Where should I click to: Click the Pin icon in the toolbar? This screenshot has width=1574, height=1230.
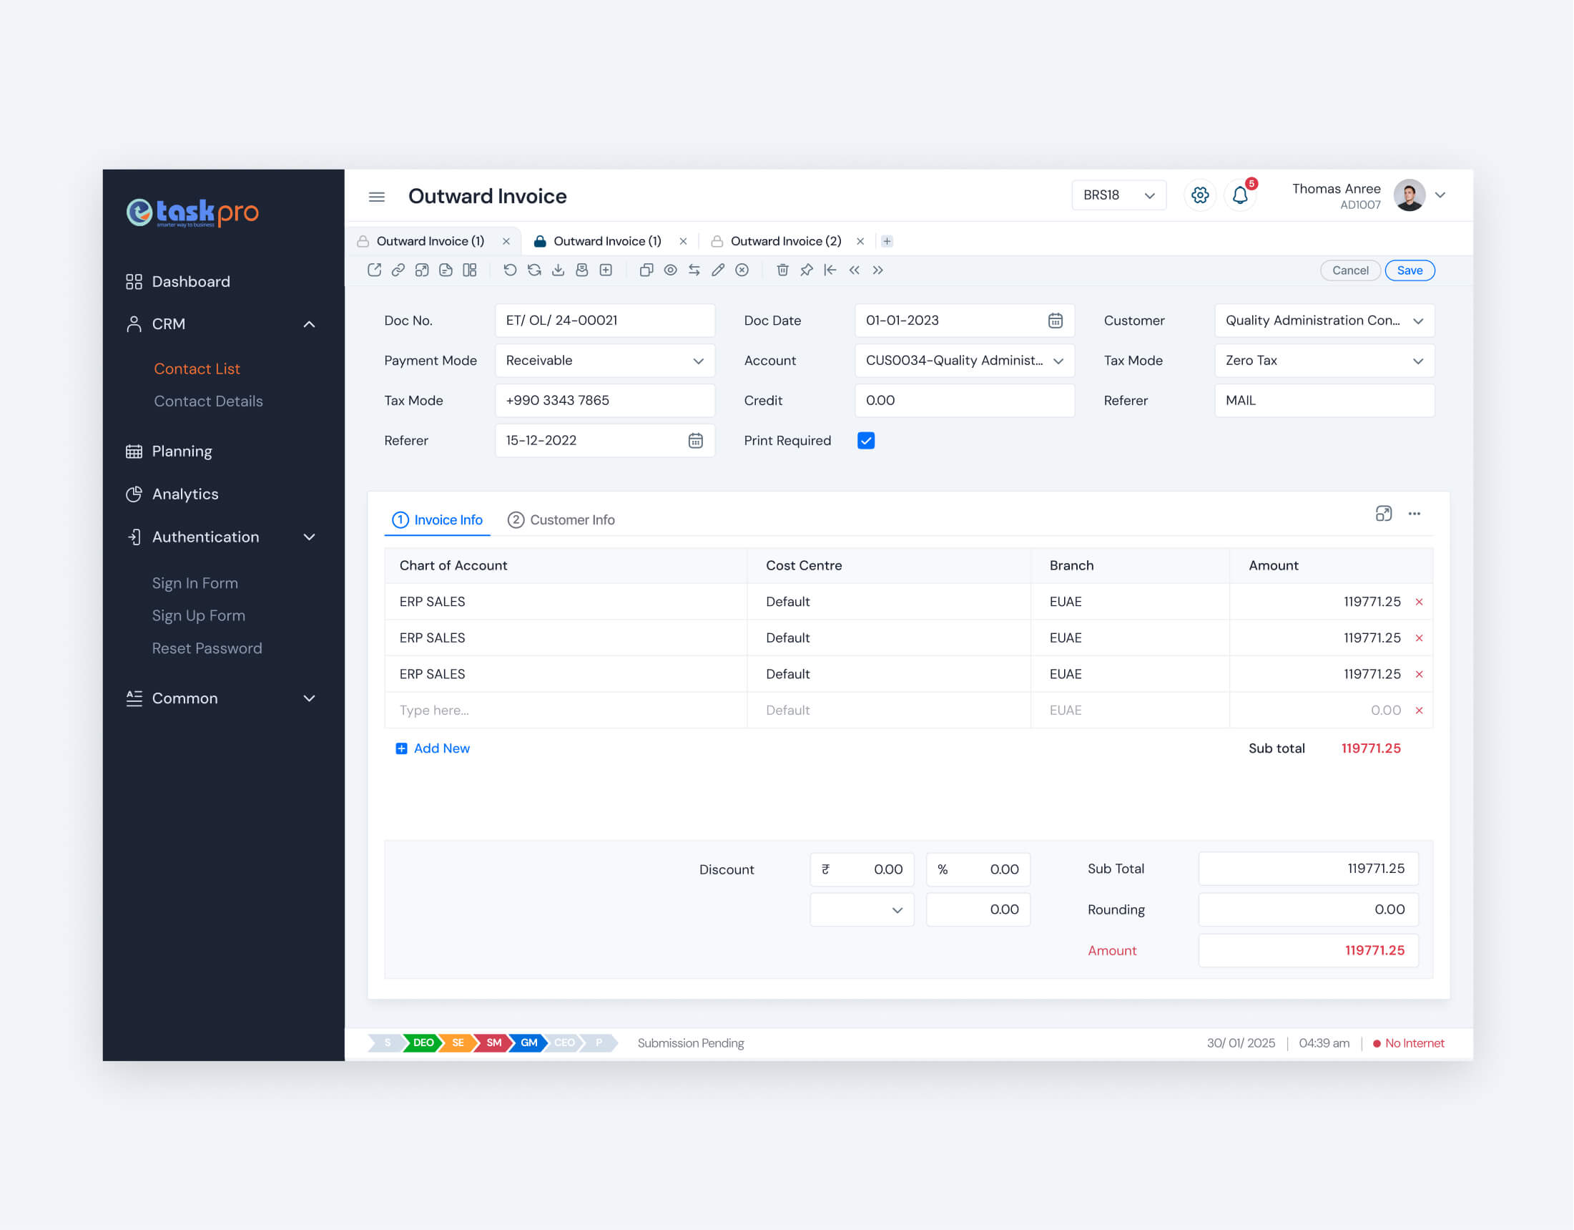806,270
